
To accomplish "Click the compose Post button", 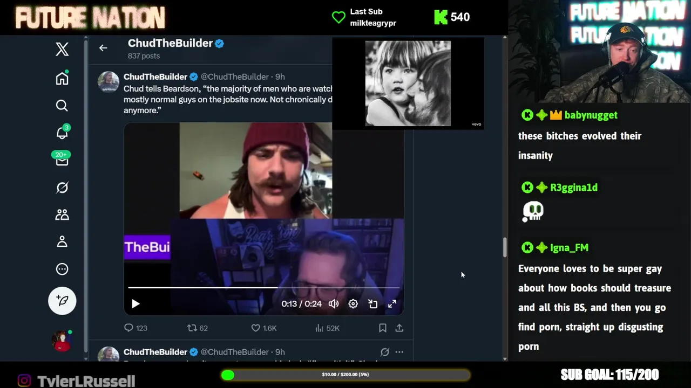I will click(x=62, y=301).
